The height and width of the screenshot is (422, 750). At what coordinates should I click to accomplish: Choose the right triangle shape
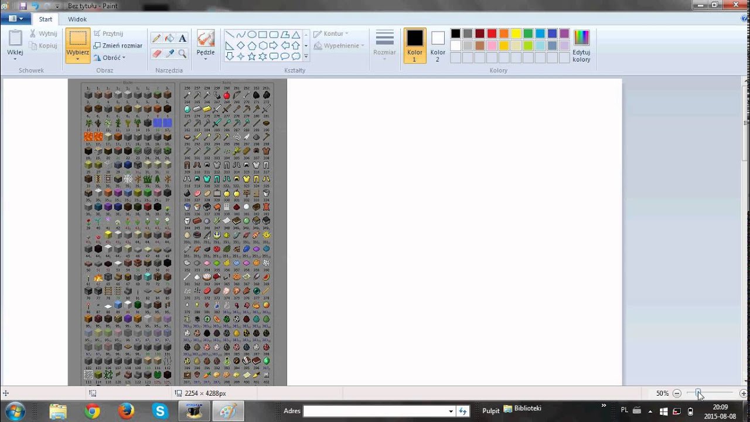230,46
